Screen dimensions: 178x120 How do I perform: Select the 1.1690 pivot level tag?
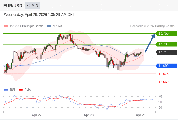tap(166, 66)
